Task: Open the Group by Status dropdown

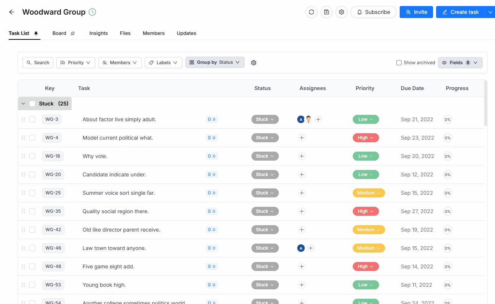Action: (x=215, y=62)
